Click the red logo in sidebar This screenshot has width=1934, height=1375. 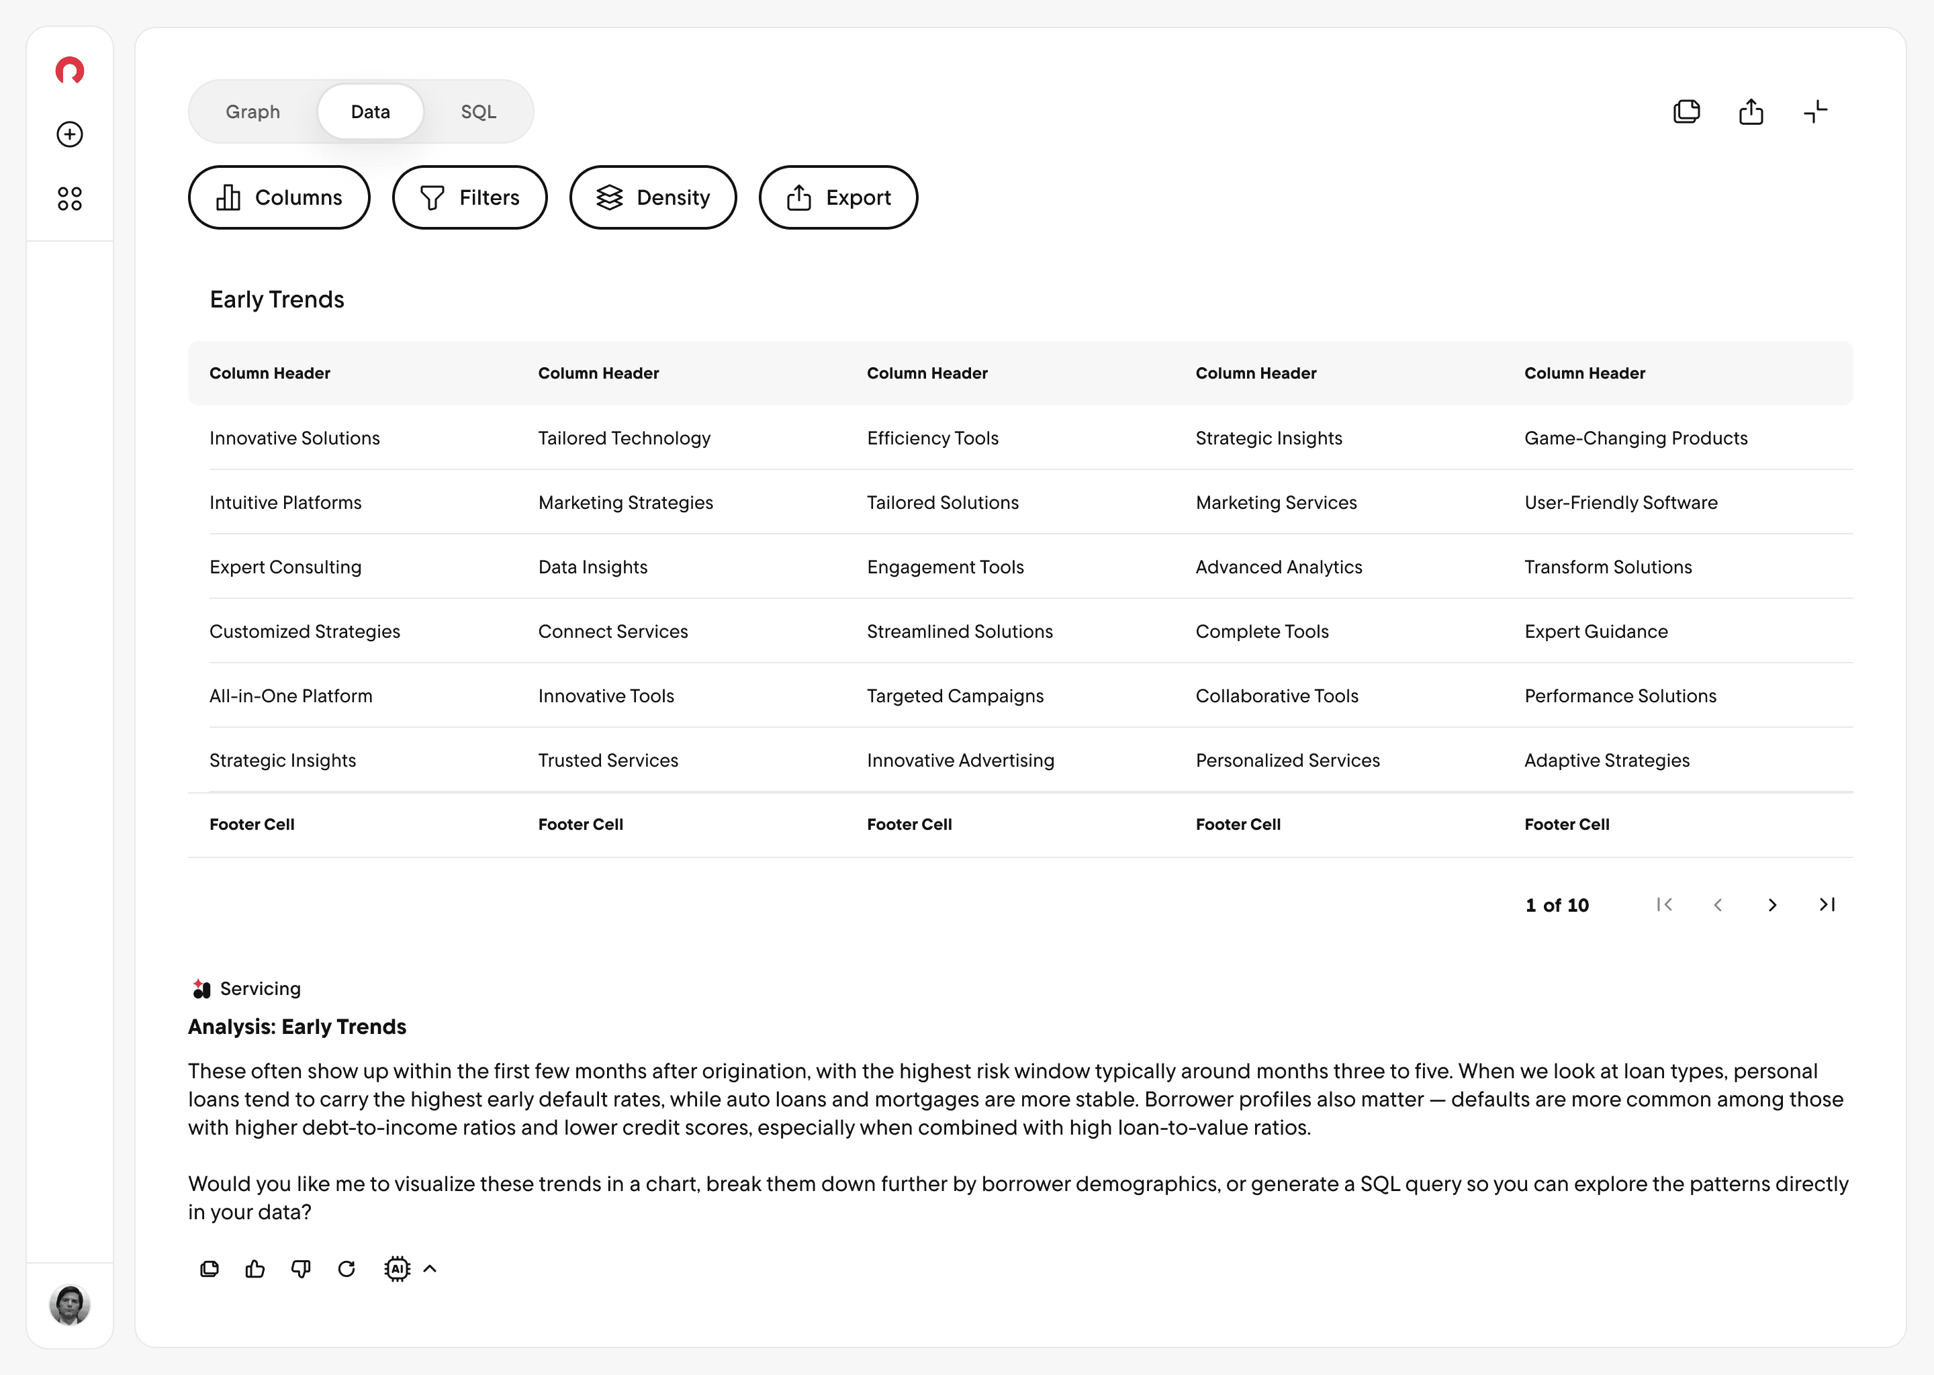pos(69,70)
